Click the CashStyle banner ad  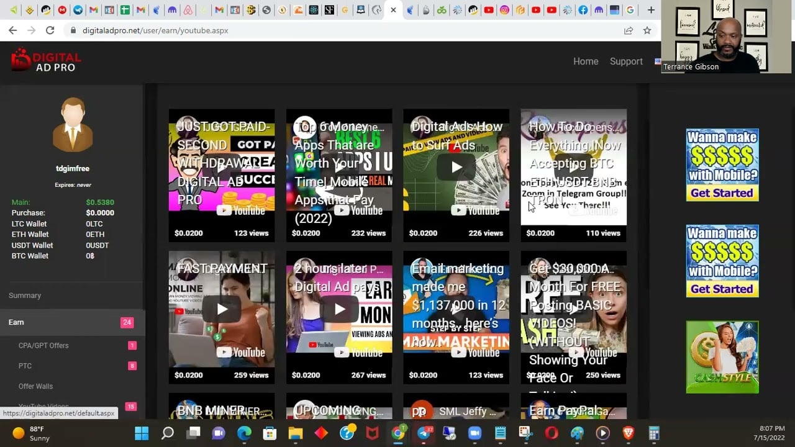(722, 357)
